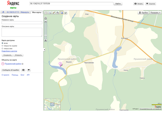This screenshot has width=162, height=124.
Task: Click the Икар label on map
Action: point(87,14)
